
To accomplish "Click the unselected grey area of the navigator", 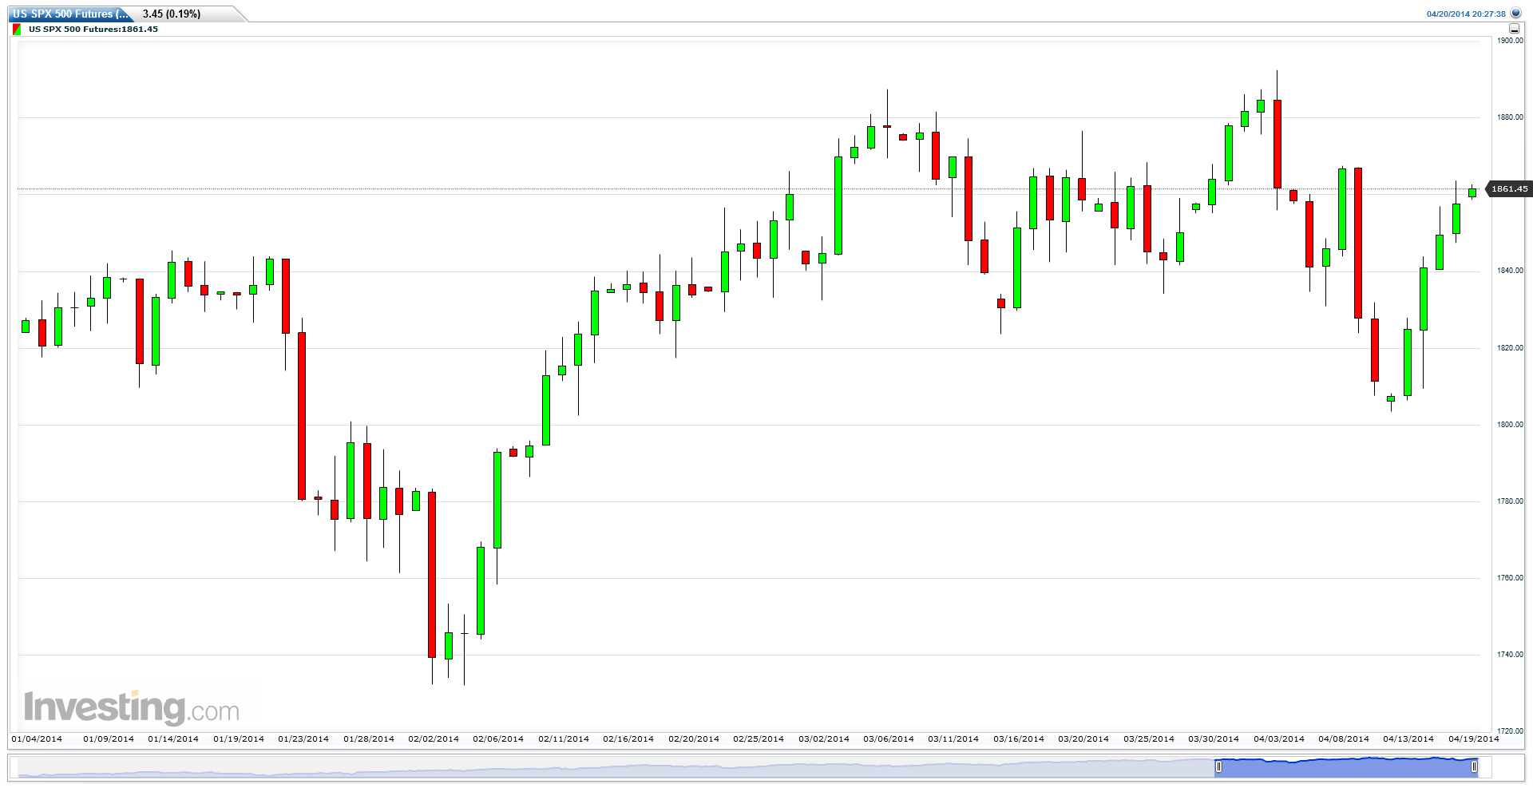I will (x=615, y=766).
